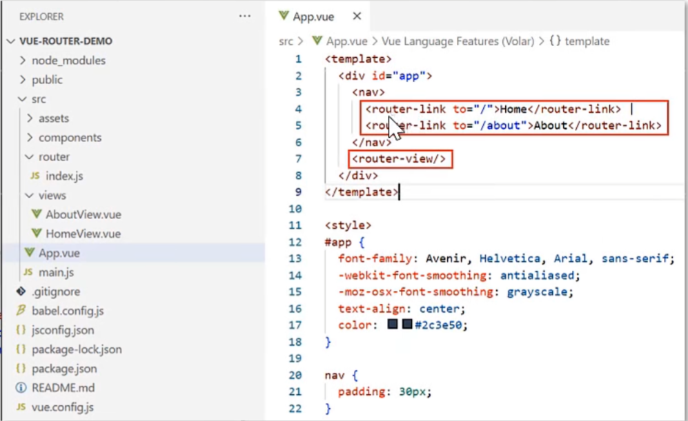Click line number 17 in gutter

point(295,325)
